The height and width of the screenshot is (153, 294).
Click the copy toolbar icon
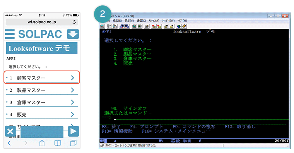pyautogui.click(x=109, y=26)
